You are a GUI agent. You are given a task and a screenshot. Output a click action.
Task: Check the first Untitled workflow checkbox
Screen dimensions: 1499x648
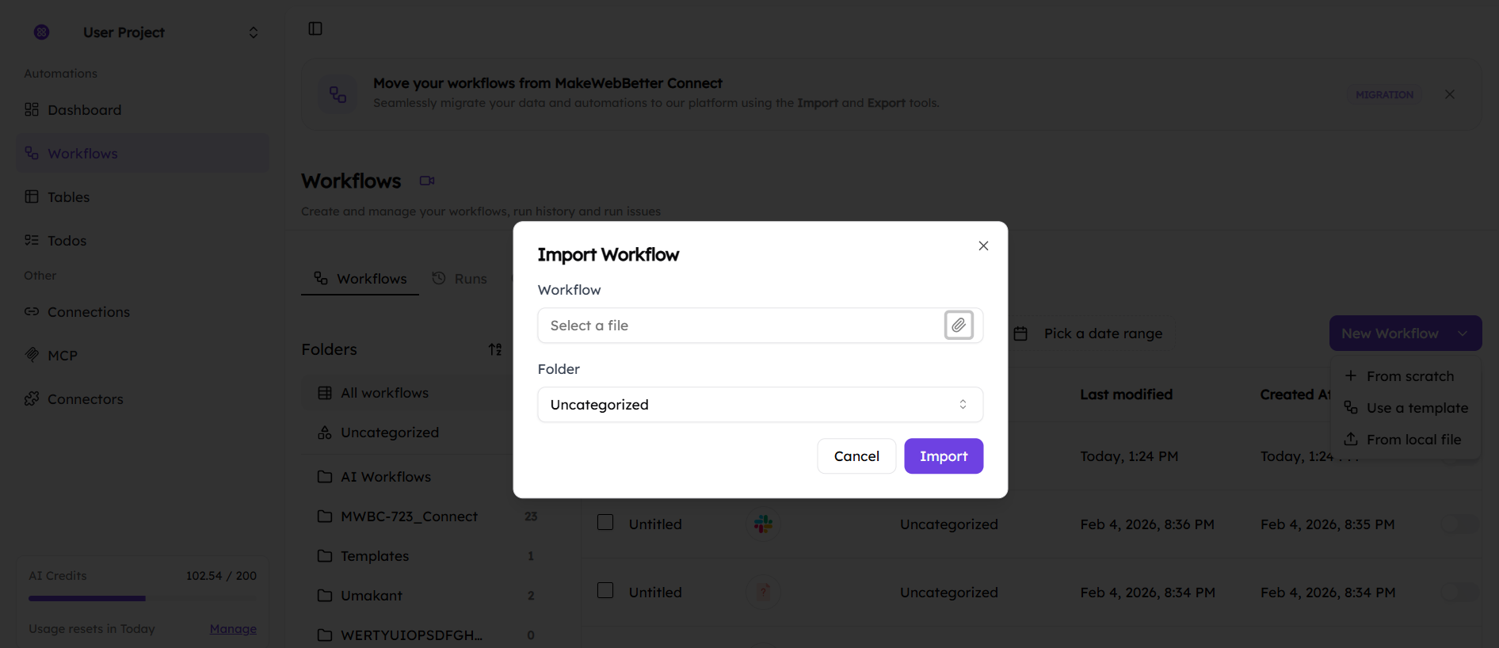tap(605, 523)
